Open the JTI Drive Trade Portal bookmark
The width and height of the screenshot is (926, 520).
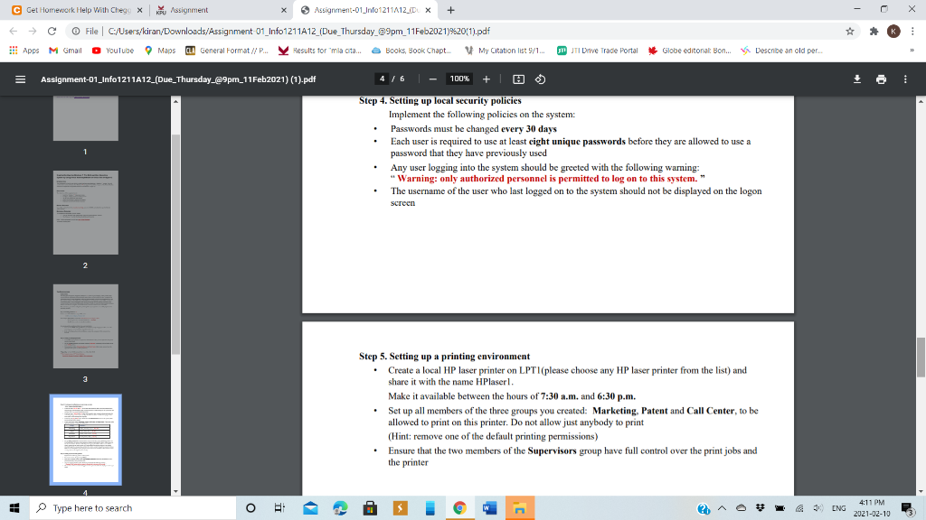[x=598, y=51]
